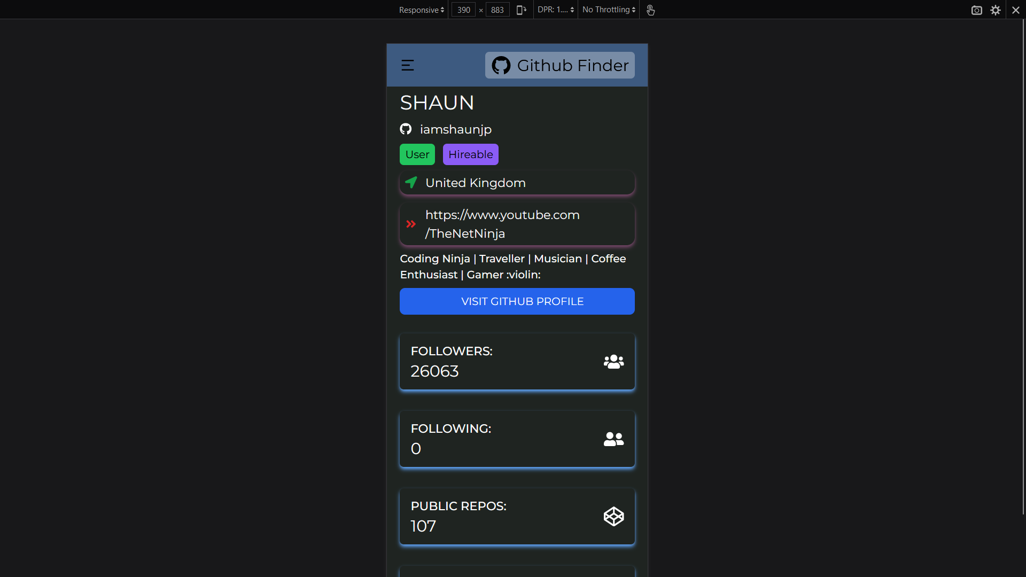Rotate the viewport orientation icon
The width and height of the screenshot is (1026, 577).
point(521,9)
